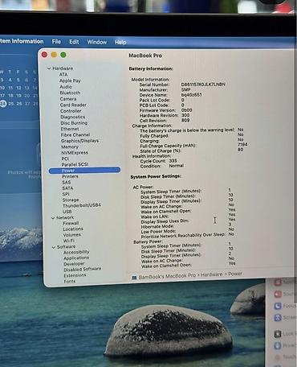
Task: Select Storage in the sidebar
Action: (71, 200)
